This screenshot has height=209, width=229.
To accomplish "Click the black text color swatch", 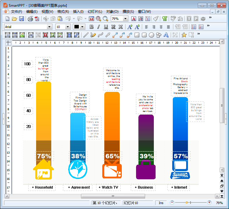I will click(77, 27).
